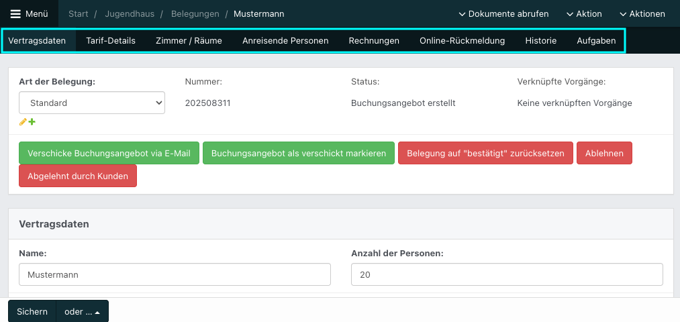680x322 pixels.
Task: Open the Art der Belegung dropdown
Action: (x=92, y=103)
